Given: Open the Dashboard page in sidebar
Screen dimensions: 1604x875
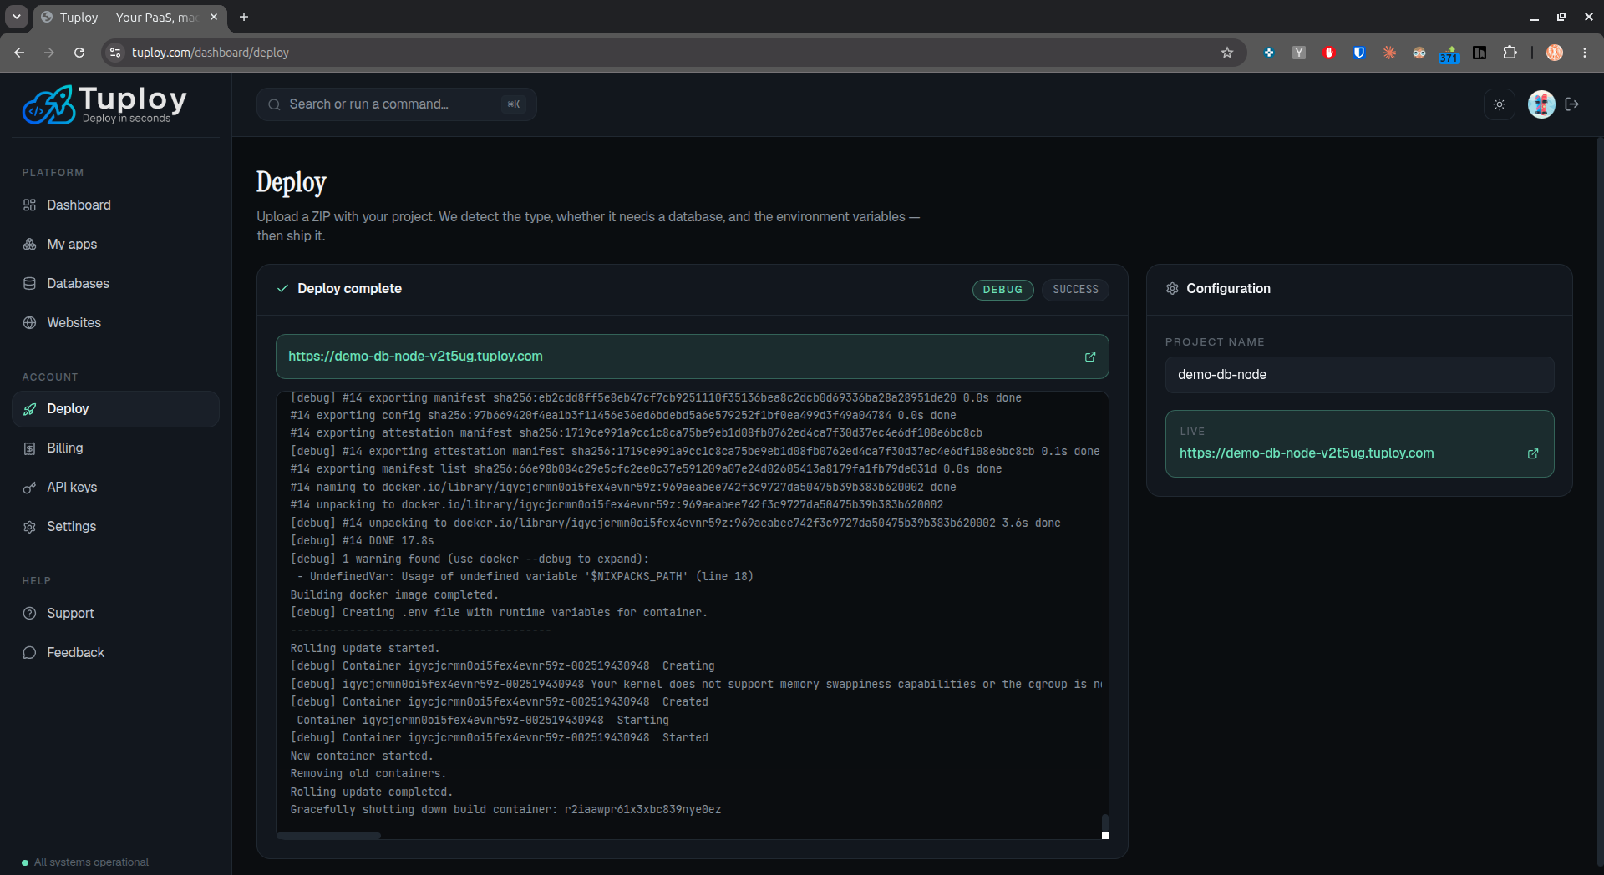Looking at the screenshot, I should [x=115, y=205].
